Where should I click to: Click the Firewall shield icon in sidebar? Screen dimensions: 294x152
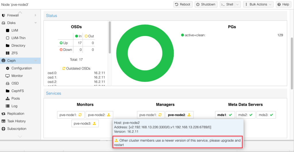[3, 15]
